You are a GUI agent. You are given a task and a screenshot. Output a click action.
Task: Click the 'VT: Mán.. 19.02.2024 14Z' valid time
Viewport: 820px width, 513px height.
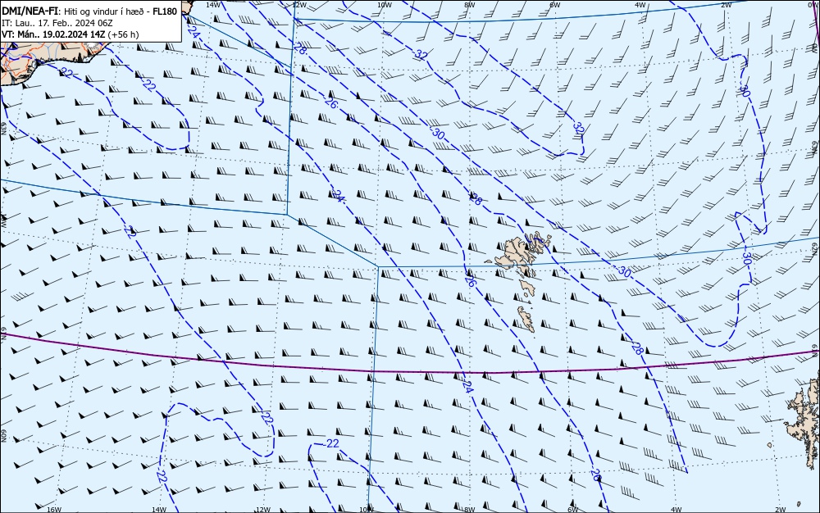54,34
